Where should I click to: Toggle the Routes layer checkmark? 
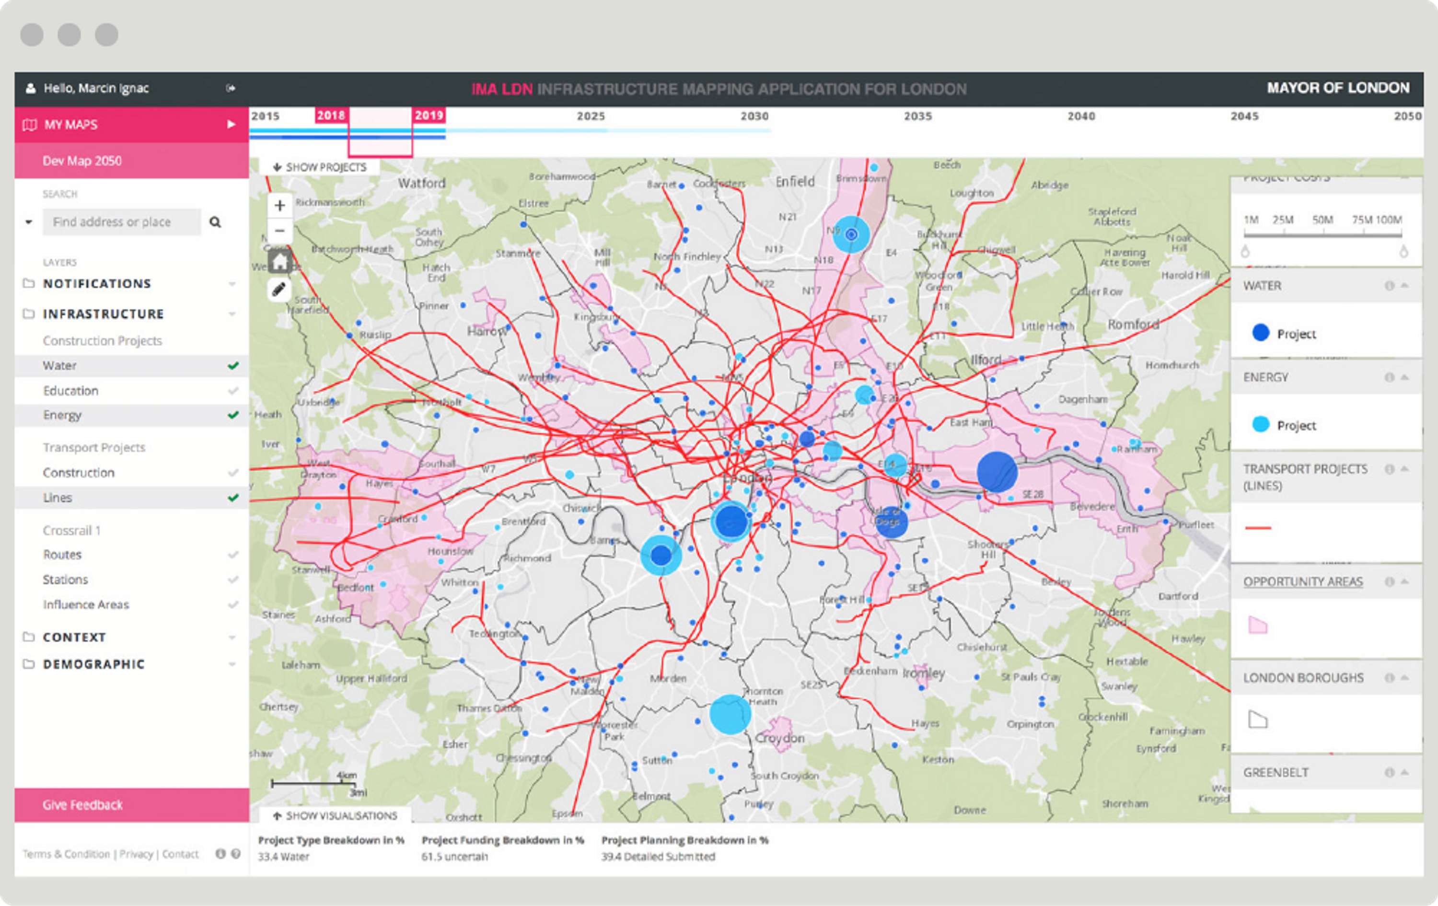pos(233,555)
